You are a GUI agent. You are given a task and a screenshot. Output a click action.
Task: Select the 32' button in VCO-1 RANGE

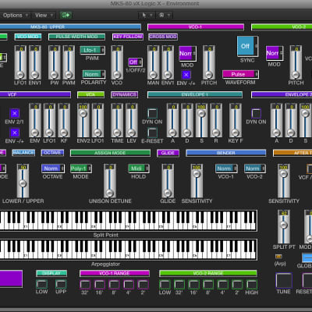pyautogui.click(x=85, y=285)
